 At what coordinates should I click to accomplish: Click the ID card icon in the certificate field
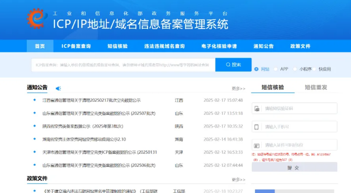[x=257, y=145]
